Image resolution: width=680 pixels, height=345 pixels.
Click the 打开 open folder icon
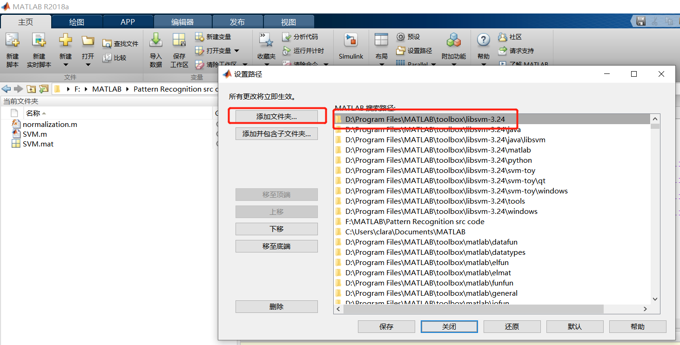[x=88, y=40]
